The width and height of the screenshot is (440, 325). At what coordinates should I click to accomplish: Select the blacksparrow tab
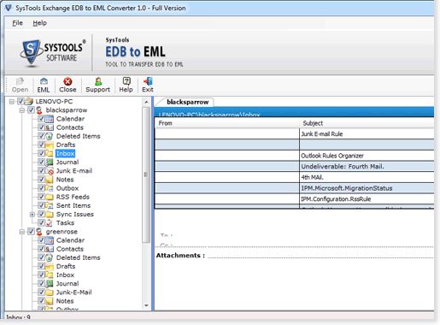tap(187, 102)
